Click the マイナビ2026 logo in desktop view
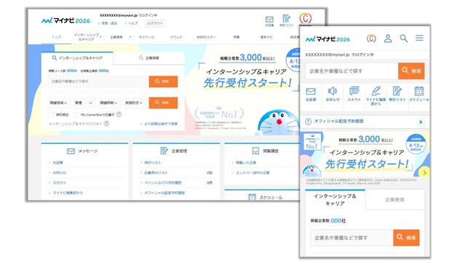 point(65,20)
